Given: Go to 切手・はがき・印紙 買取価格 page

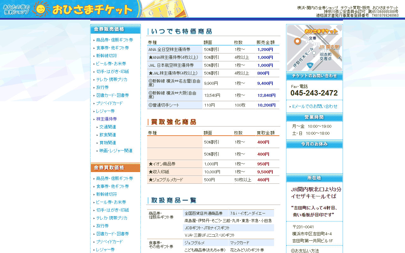Looking at the screenshot, I should pos(113,210).
